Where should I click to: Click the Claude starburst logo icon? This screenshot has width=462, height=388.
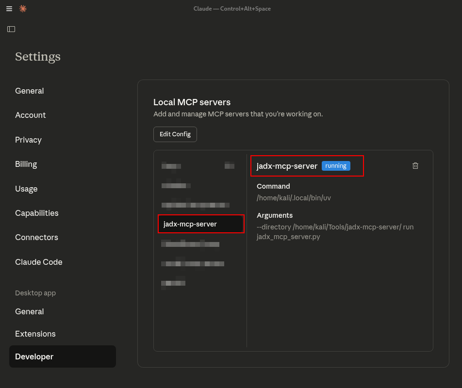(x=23, y=9)
